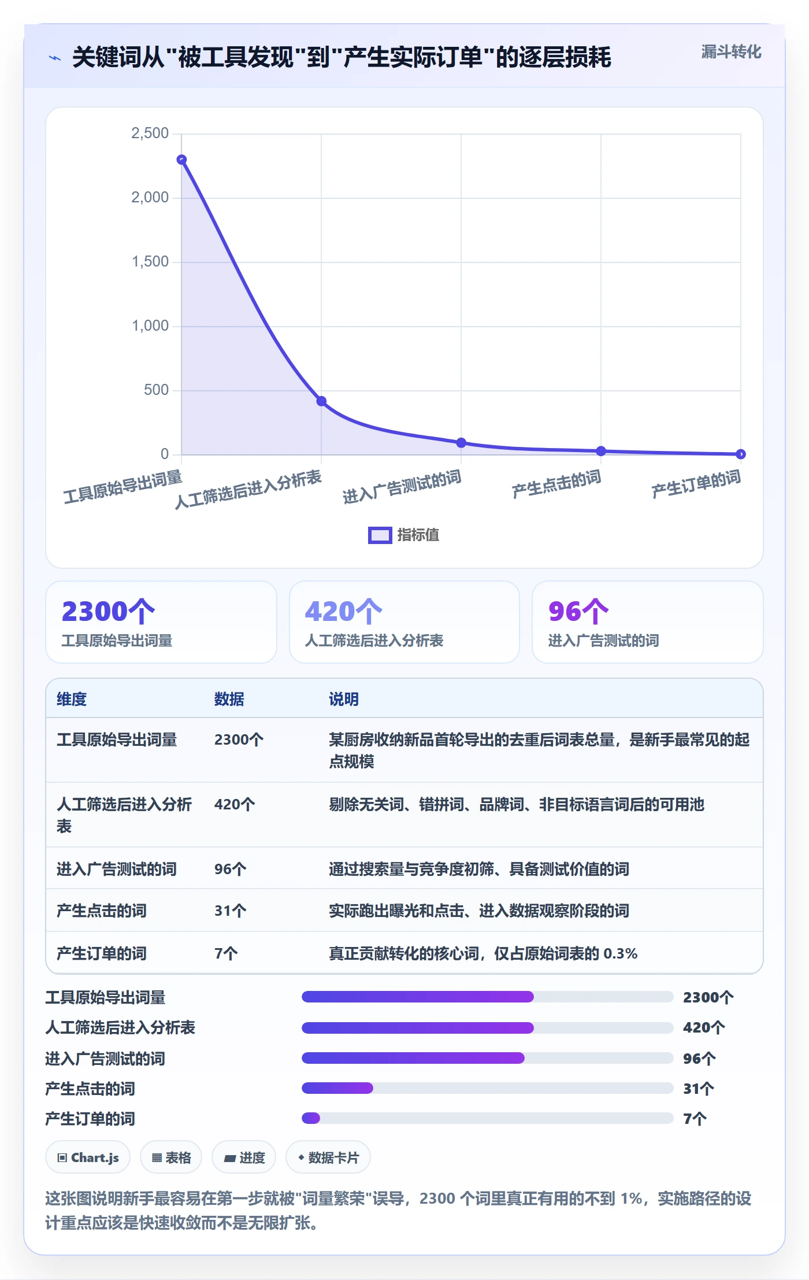The image size is (809, 1280).
Task: Click the Chart.js tag chip
Action: click(88, 1157)
